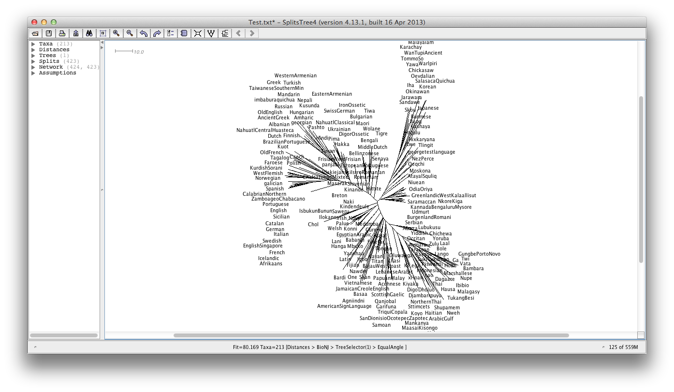Click the Print toolbar icon
The image size is (674, 392).
[x=62, y=33]
